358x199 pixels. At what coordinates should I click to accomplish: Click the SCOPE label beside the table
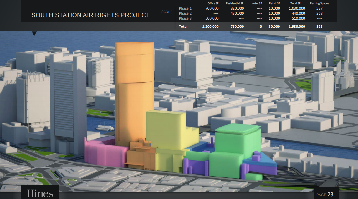[167, 12]
